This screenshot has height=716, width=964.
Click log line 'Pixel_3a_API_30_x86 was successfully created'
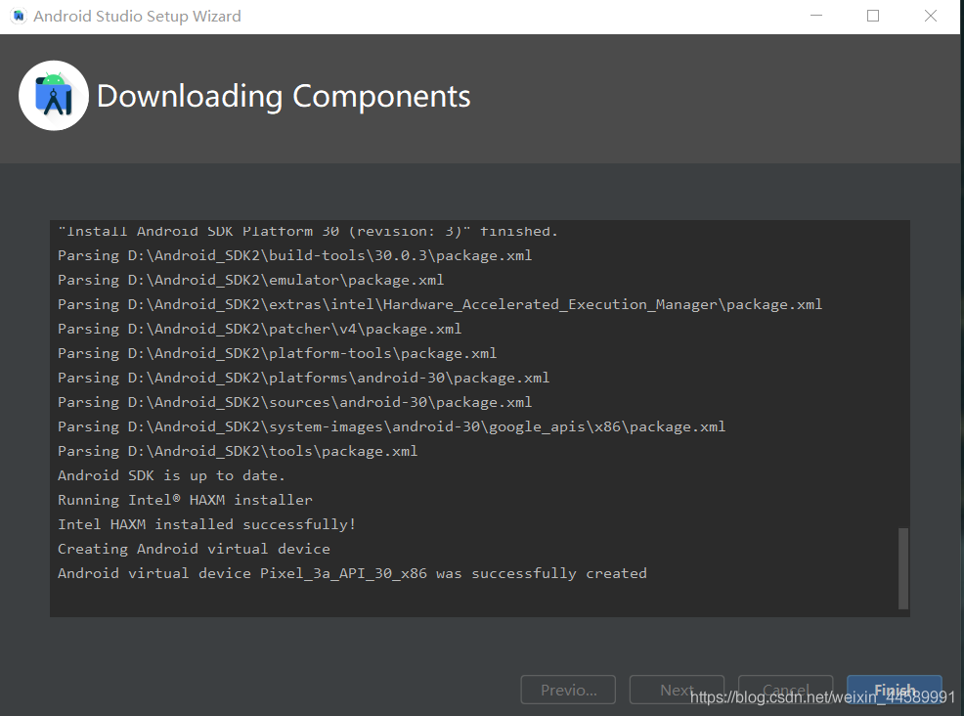(x=352, y=573)
